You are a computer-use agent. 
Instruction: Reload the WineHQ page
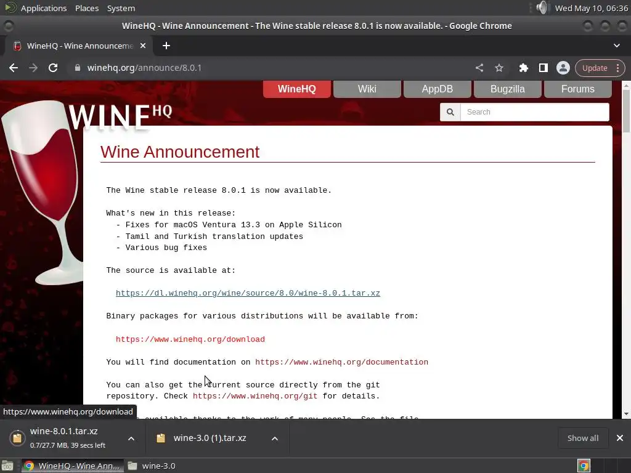pos(53,68)
